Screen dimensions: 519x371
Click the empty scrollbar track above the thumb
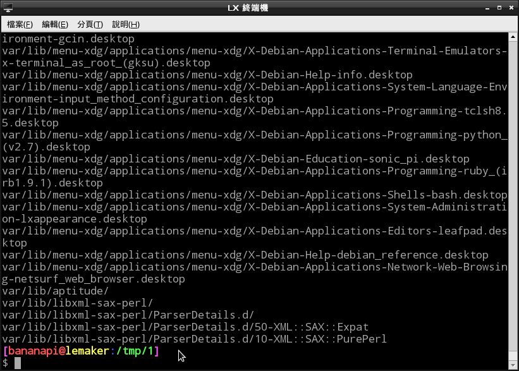point(513,190)
